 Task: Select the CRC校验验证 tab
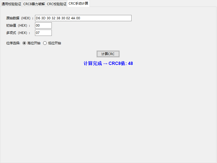click(x=57, y=4)
